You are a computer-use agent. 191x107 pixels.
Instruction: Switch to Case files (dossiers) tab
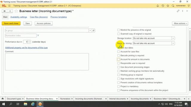[x=39, y=17]
